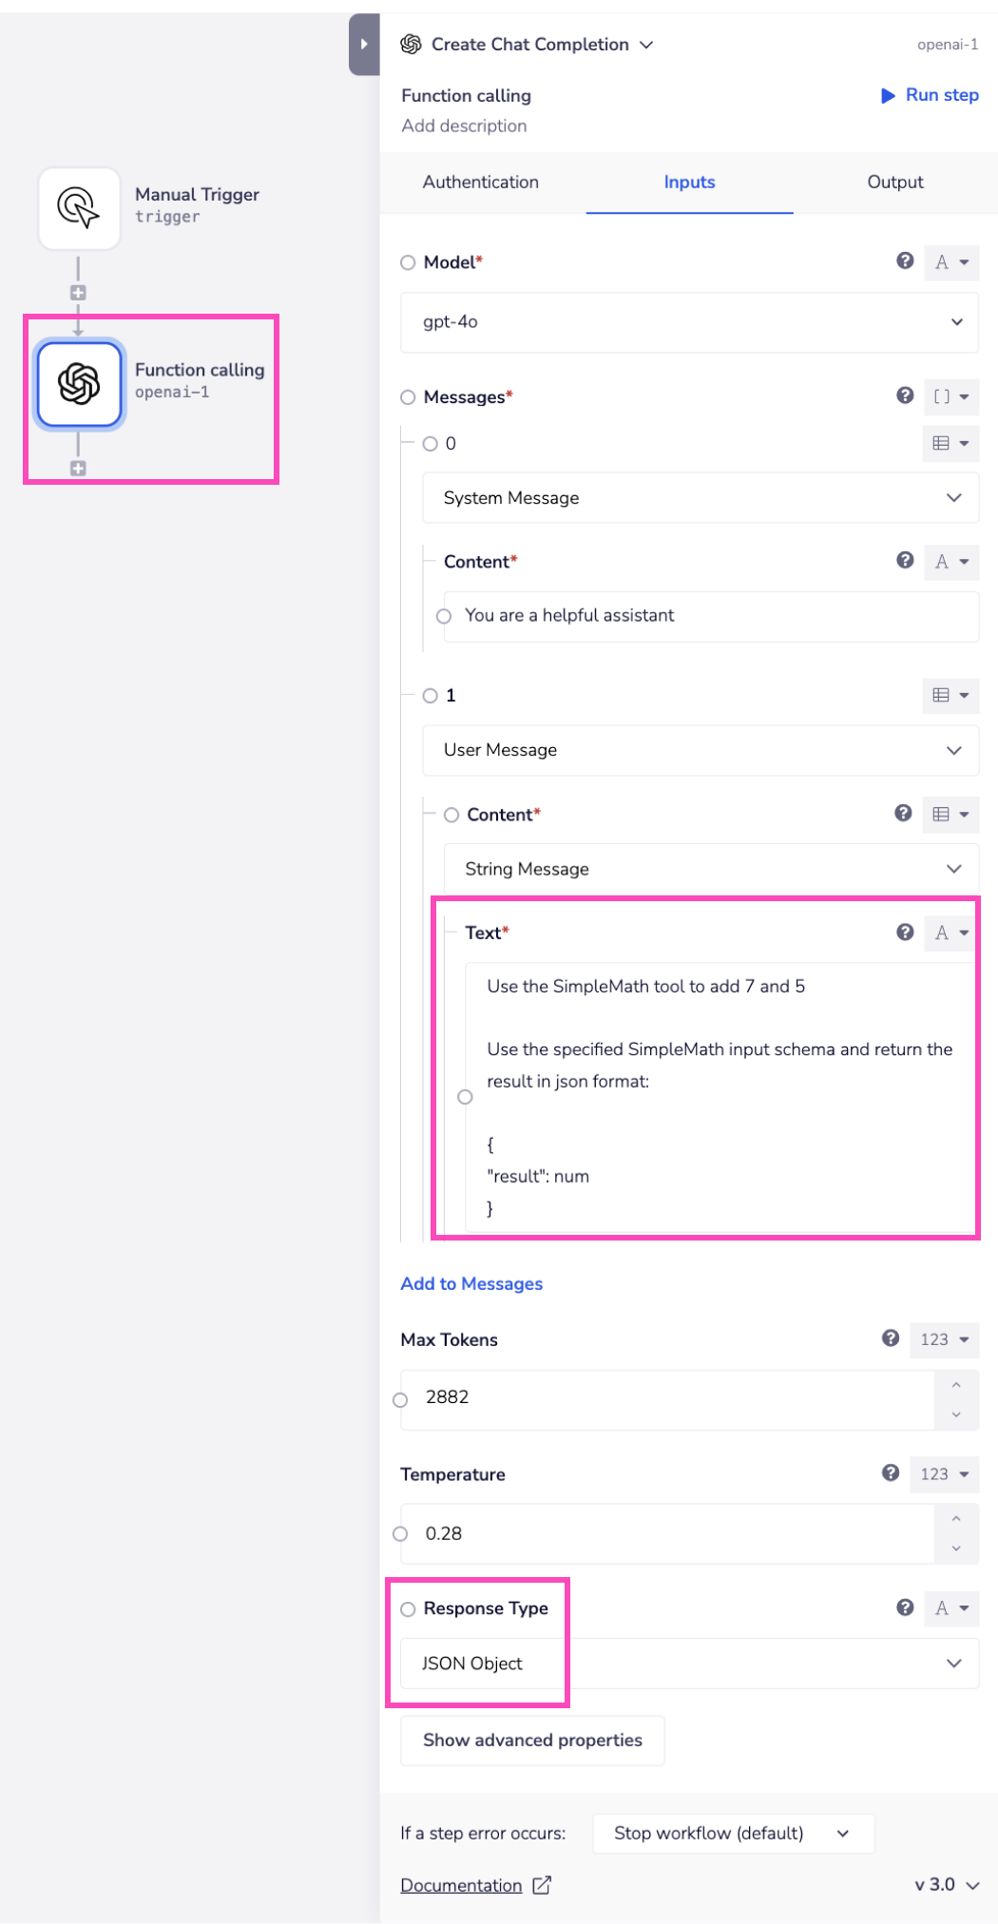Screen dimensions: 998x1924
Task: Open help icon next to Response Type
Action: [x=905, y=1607]
